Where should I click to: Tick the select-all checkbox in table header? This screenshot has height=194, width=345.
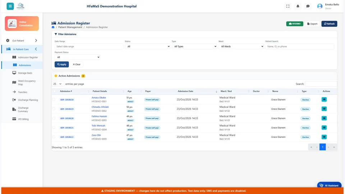click(54, 91)
